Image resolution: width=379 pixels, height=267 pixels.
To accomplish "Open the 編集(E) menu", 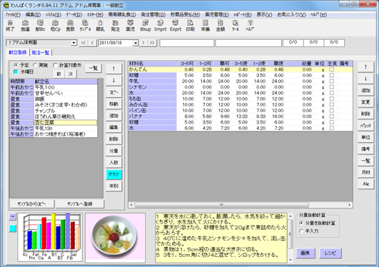I will [x=33, y=15].
